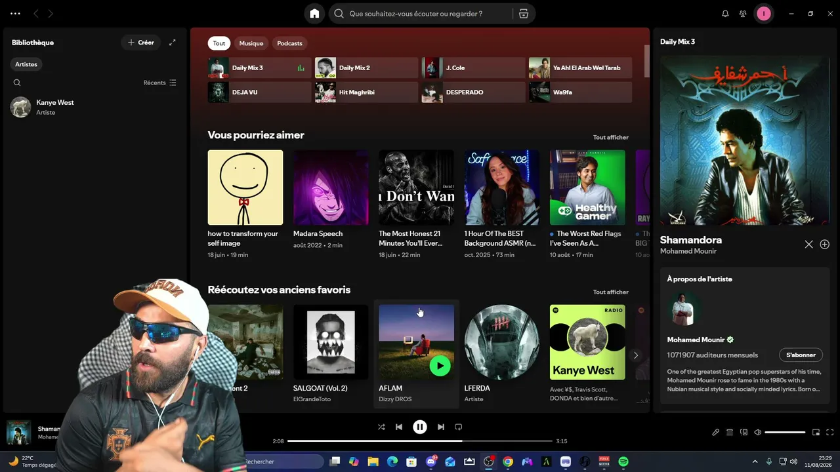Open the LFERDA artist card

[x=502, y=355]
